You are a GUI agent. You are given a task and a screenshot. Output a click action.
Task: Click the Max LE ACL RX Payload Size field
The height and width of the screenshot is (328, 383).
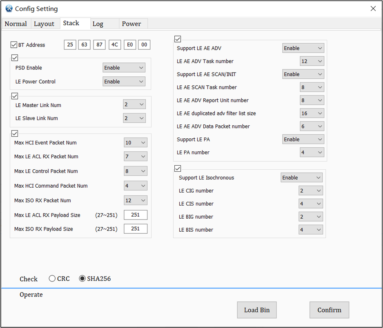pyautogui.click(x=135, y=215)
